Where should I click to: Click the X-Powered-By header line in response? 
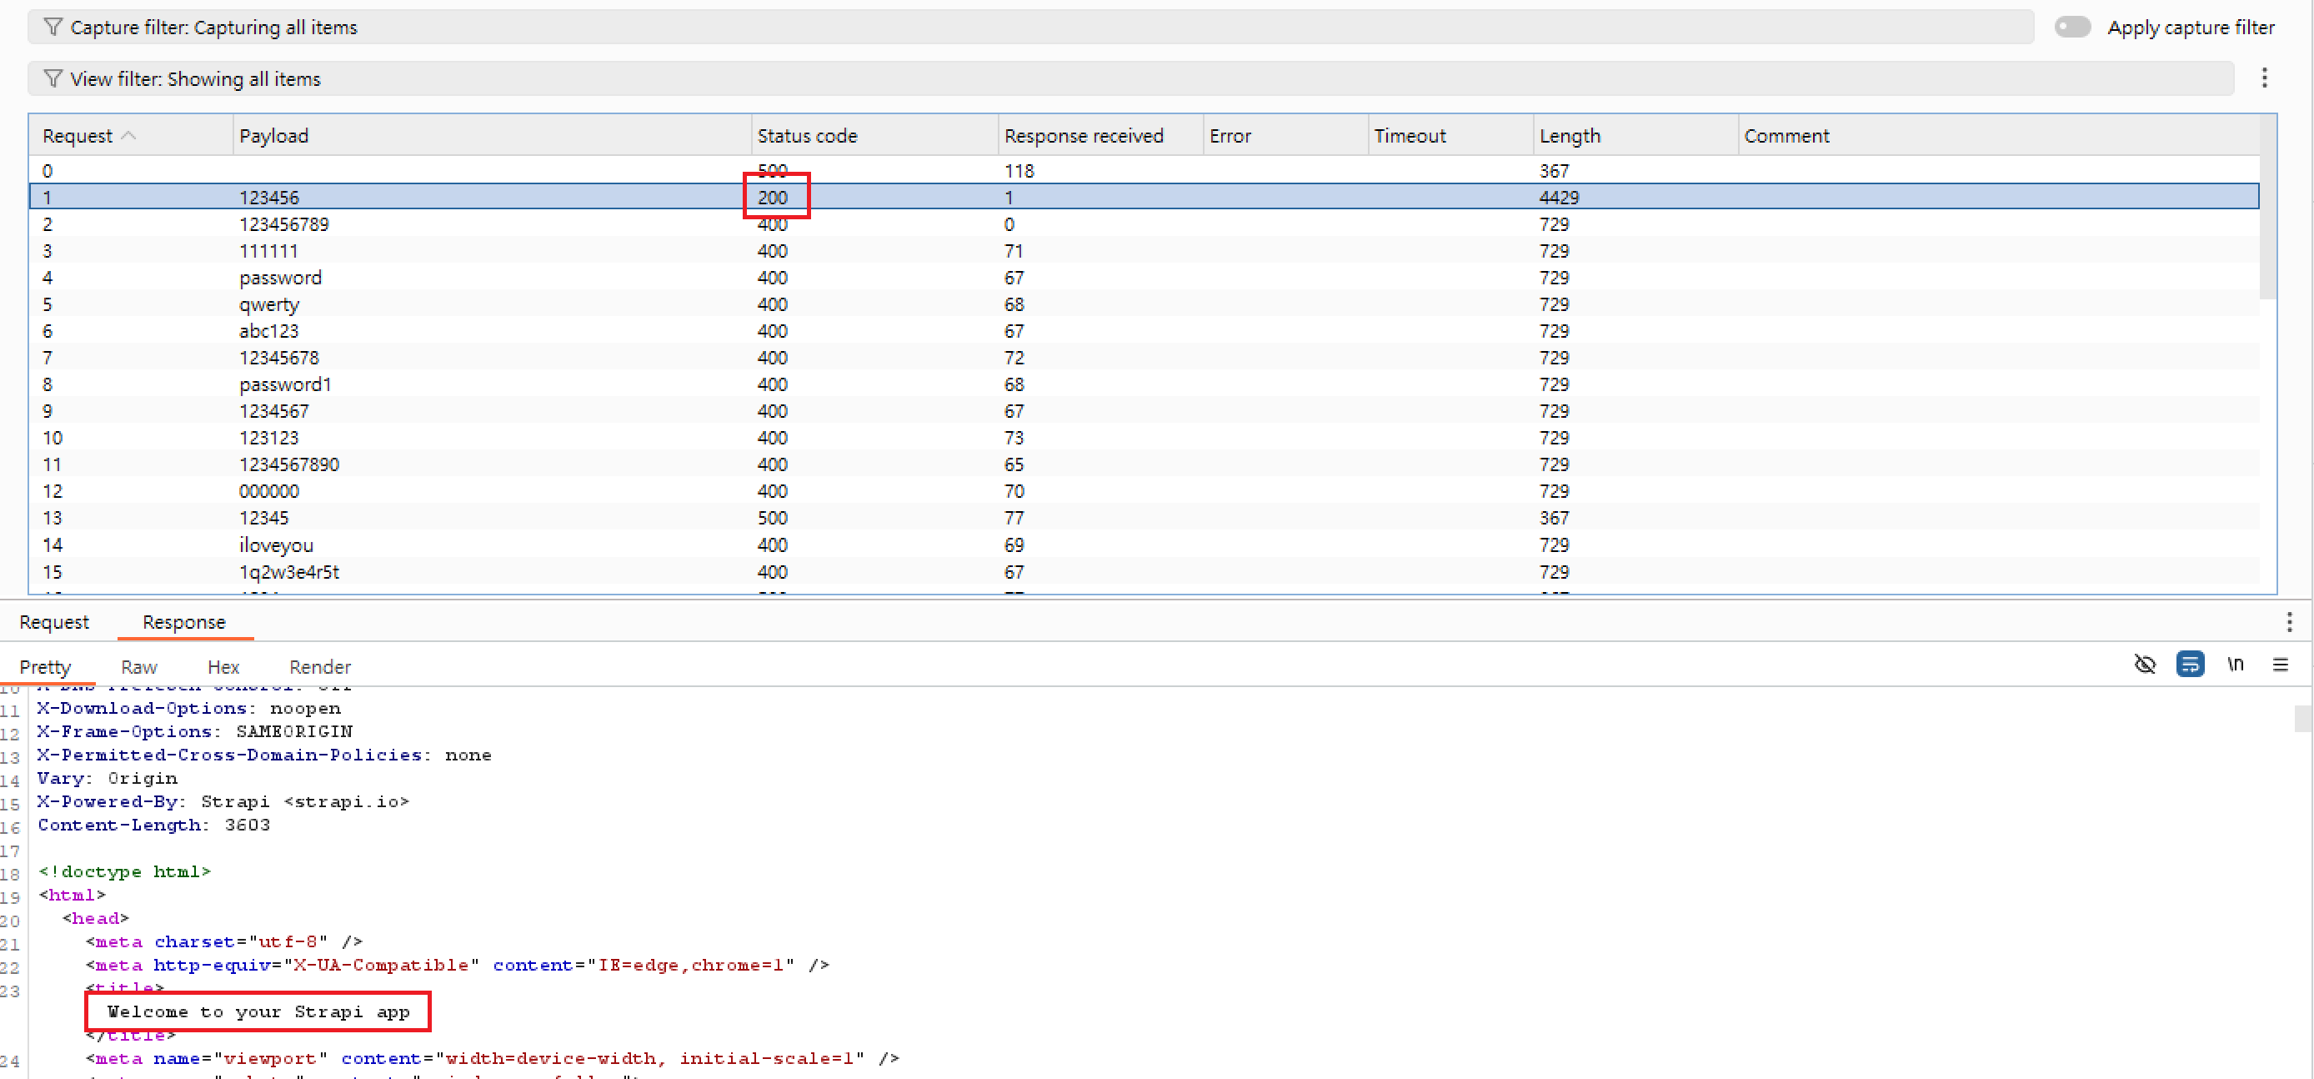223,801
